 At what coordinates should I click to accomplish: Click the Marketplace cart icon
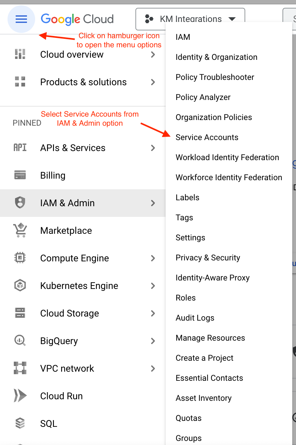coord(20,230)
